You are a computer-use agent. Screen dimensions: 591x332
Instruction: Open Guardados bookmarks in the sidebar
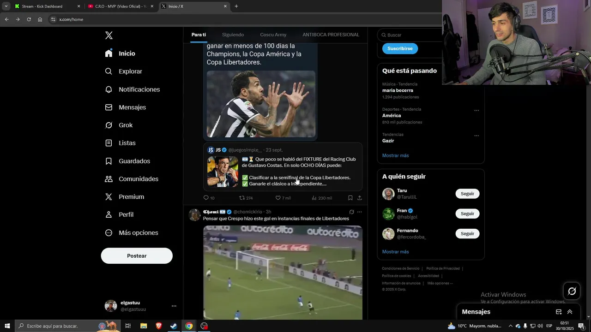click(127, 161)
